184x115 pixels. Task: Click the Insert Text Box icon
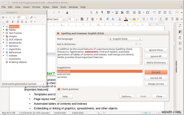128,13
